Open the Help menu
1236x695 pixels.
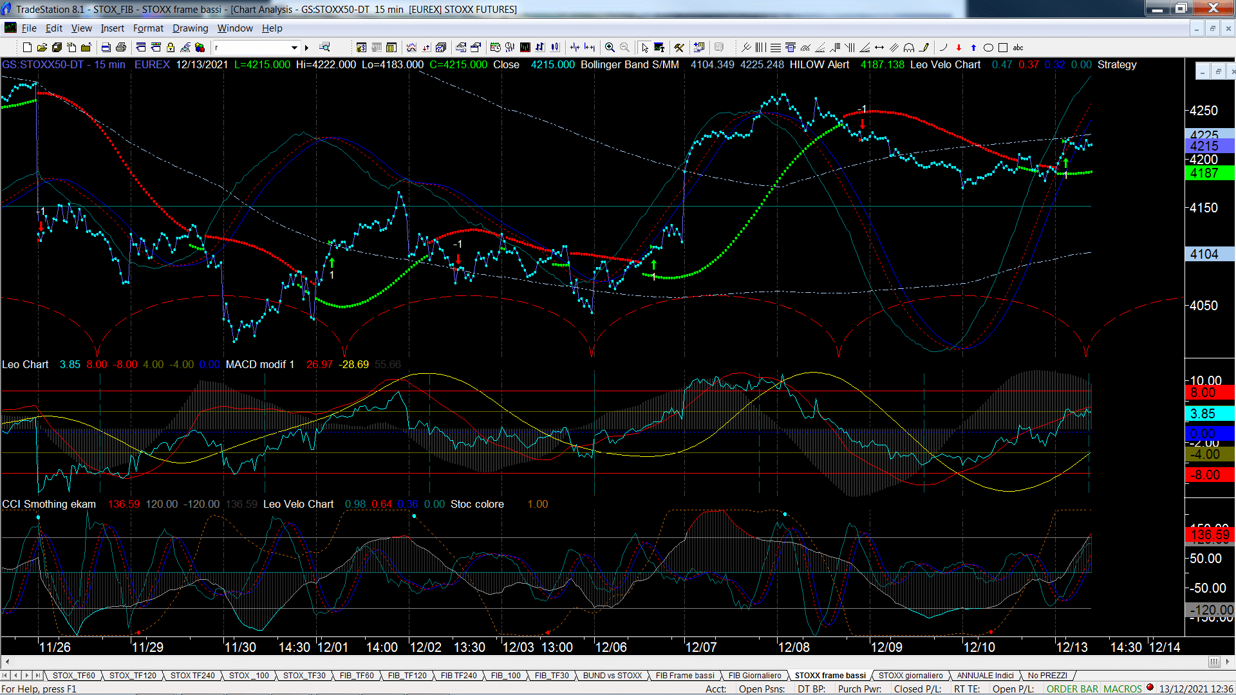click(x=272, y=28)
